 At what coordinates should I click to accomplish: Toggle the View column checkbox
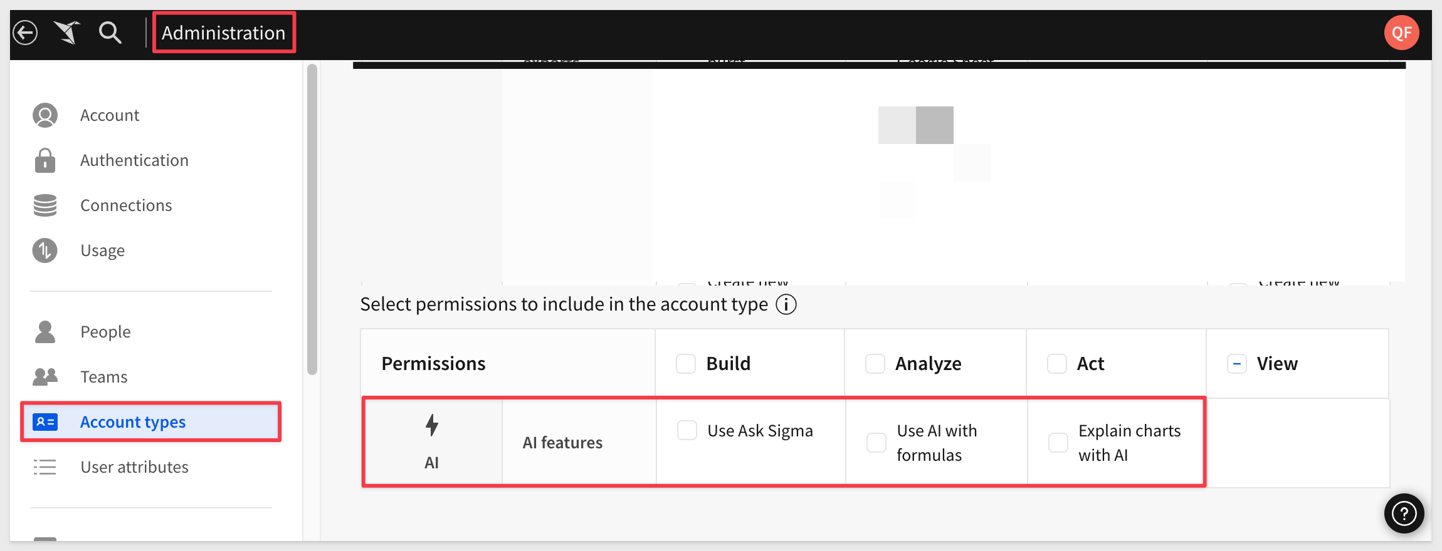[1237, 364]
